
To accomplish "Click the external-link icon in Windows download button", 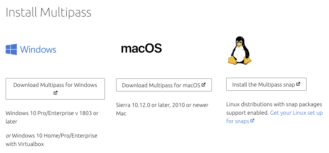I will tap(55, 93).
